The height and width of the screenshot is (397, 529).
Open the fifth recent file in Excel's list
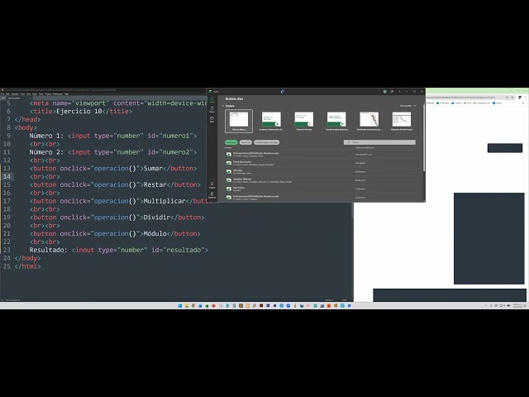pos(320,189)
